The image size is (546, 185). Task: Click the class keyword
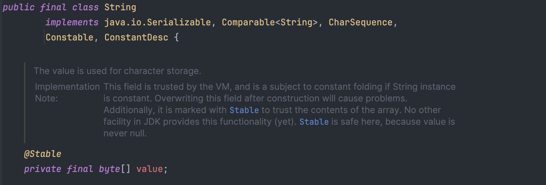(x=85, y=8)
